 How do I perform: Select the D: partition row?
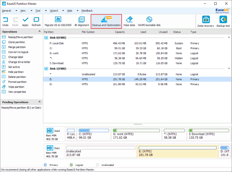click(137, 84)
